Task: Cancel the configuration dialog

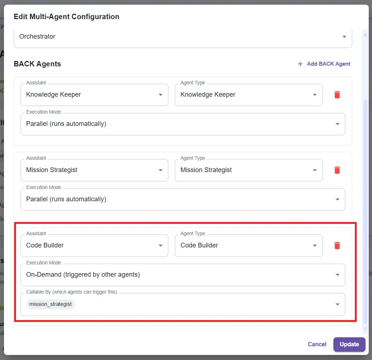Action: [317, 344]
